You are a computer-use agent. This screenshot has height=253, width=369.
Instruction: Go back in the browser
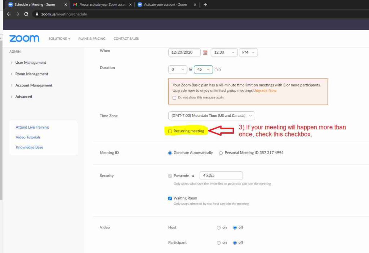pos(9,14)
